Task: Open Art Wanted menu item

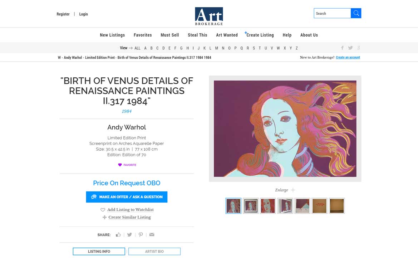Action: pos(227,35)
